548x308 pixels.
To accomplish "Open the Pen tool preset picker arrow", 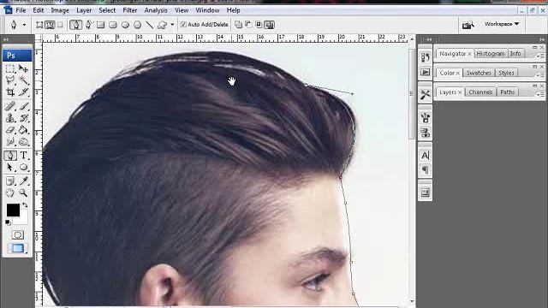I will 24,25.
